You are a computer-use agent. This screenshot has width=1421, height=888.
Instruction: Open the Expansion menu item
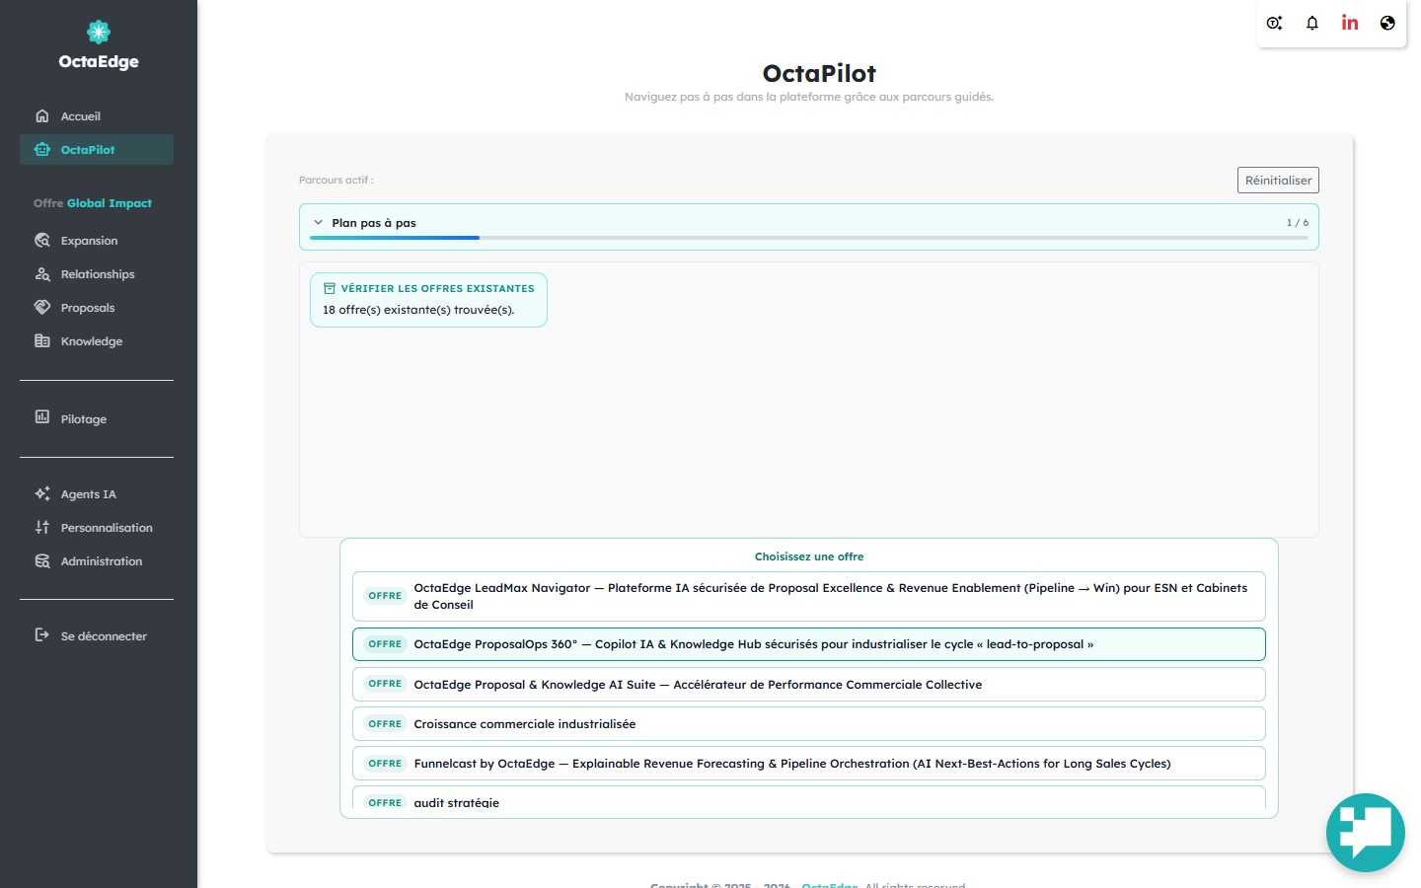point(97,240)
